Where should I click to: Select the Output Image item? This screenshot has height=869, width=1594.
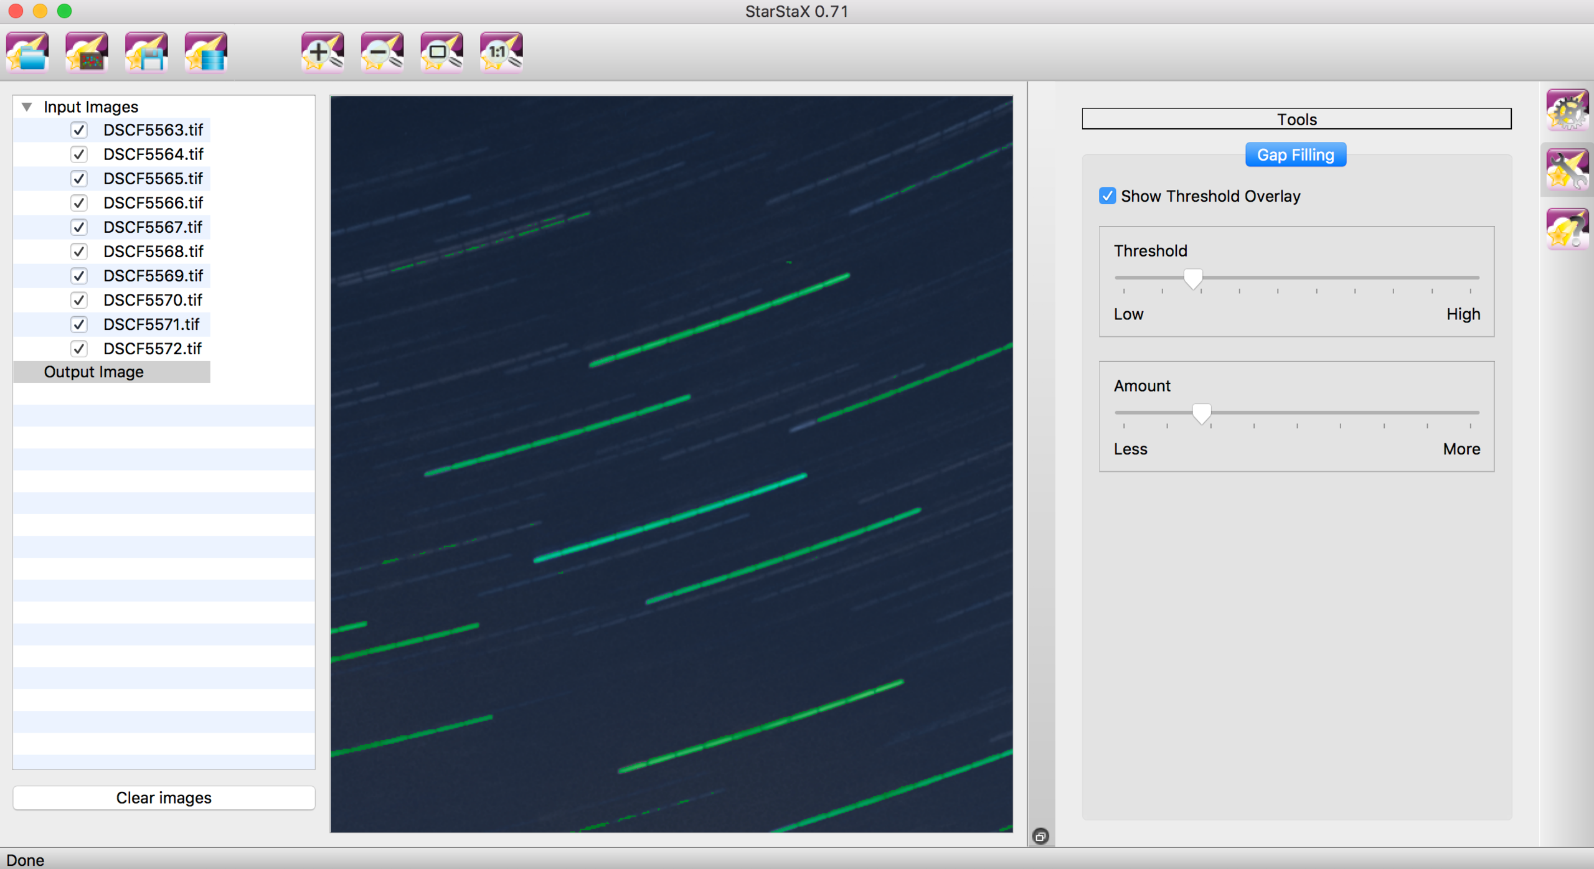[94, 372]
